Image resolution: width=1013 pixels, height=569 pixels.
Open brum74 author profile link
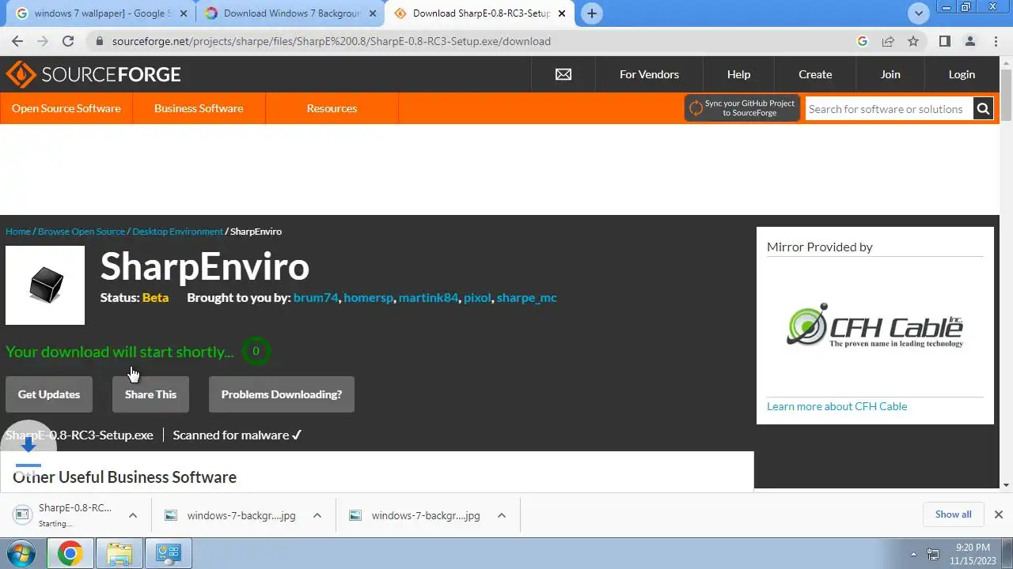[x=316, y=298]
